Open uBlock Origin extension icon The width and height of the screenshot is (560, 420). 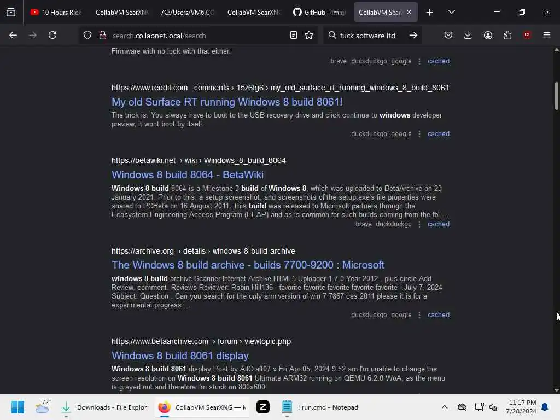pos(527,35)
